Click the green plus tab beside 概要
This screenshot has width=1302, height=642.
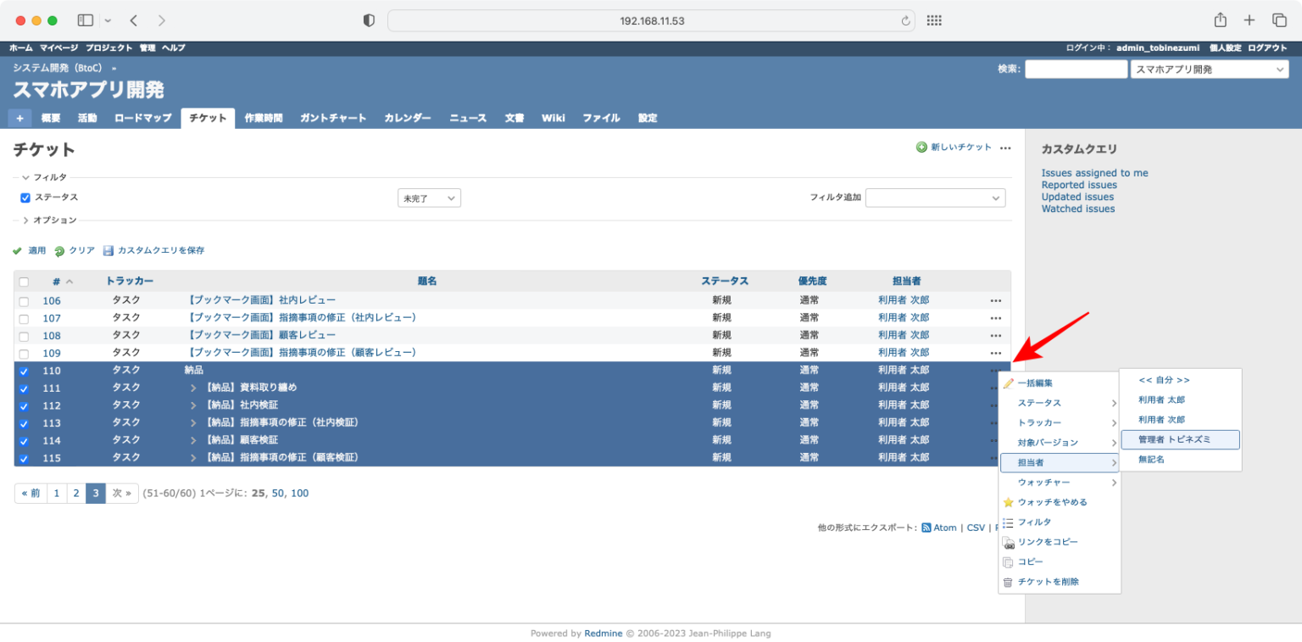coord(19,118)
